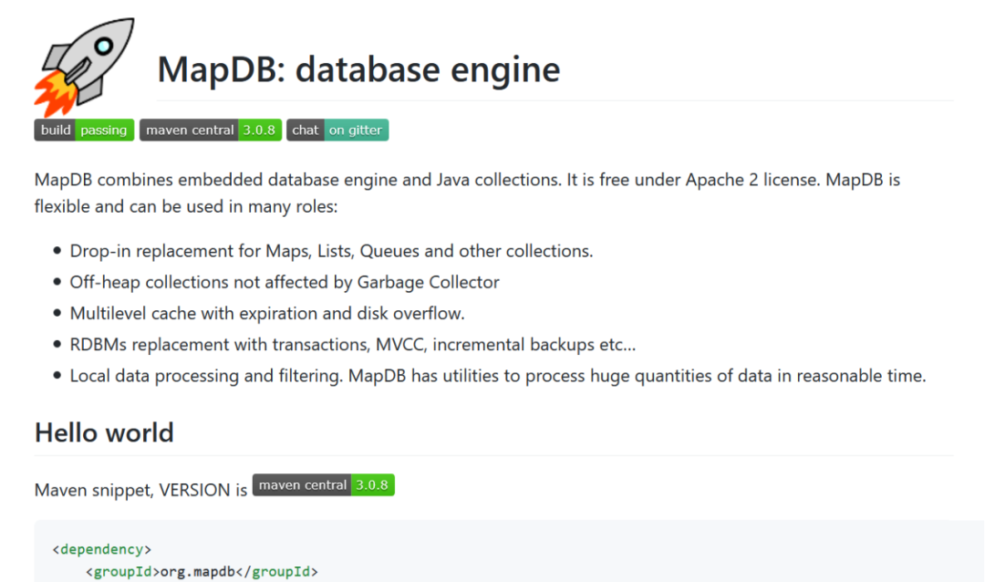
Task: Click the "Off-heap collections" bullet text
Action: [285, 282]
